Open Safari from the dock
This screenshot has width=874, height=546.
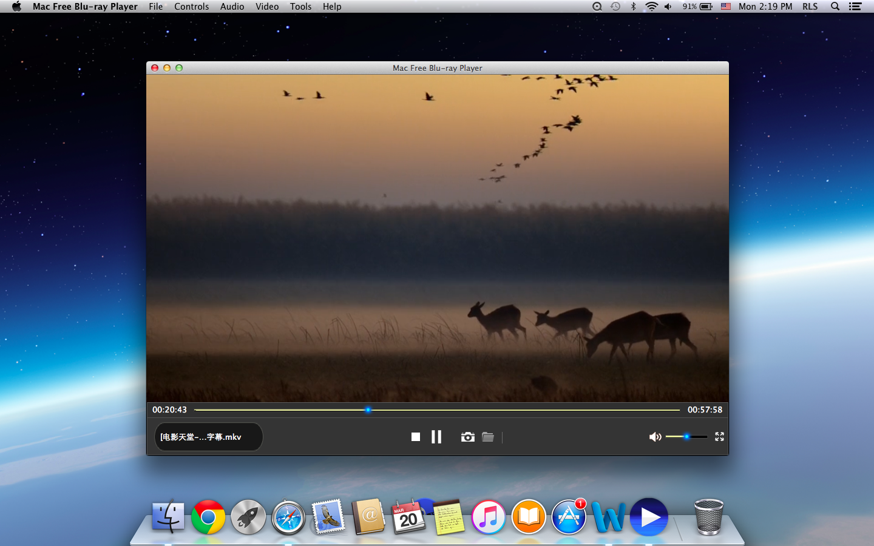pos(288,517)
